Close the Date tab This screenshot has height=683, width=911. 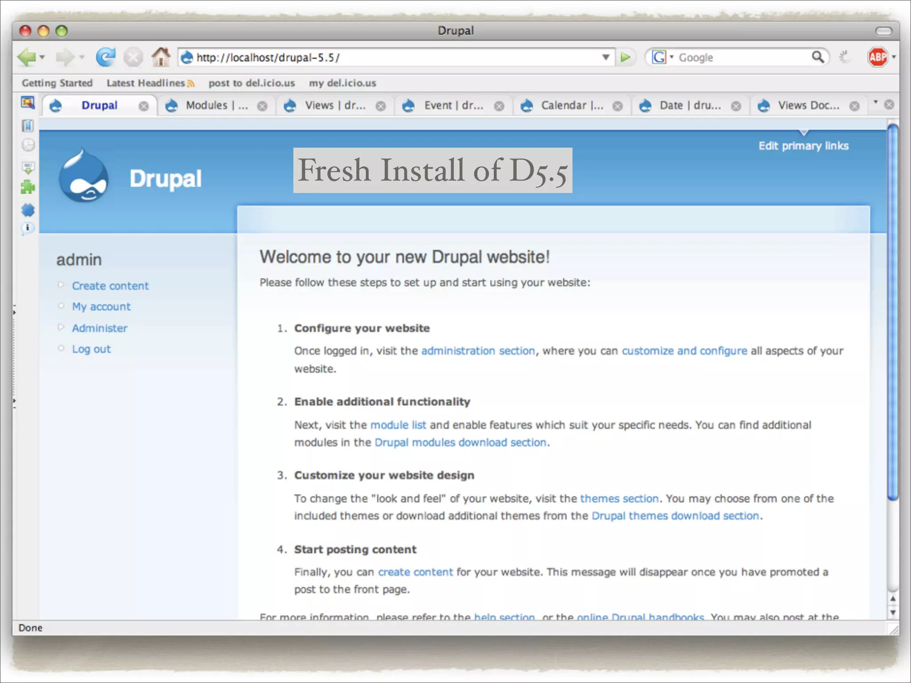tap(737, 106)
